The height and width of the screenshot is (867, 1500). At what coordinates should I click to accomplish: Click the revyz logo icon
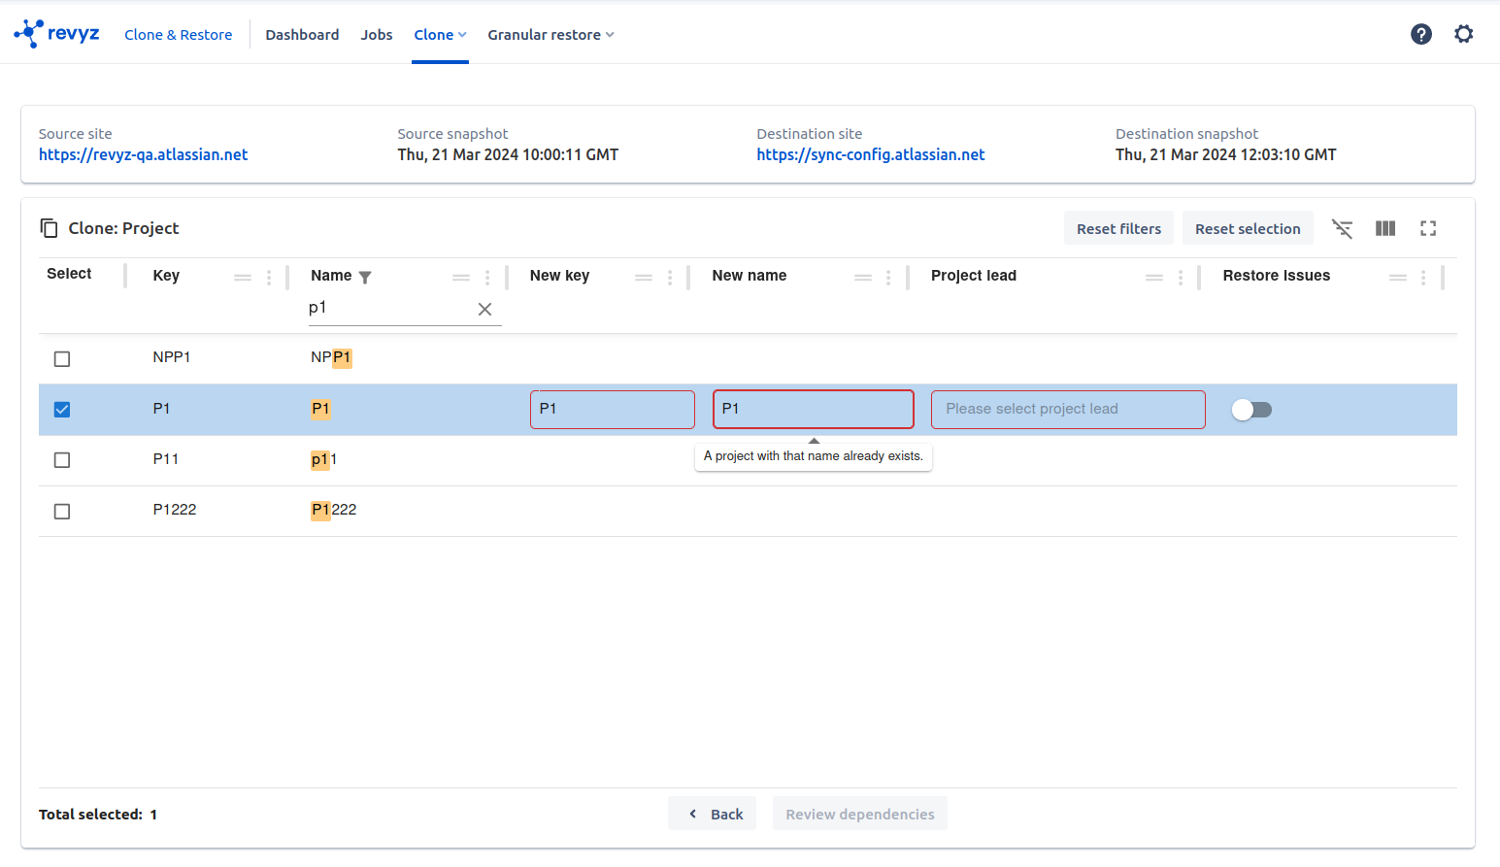pyautogui.click(x=29, y=34)
